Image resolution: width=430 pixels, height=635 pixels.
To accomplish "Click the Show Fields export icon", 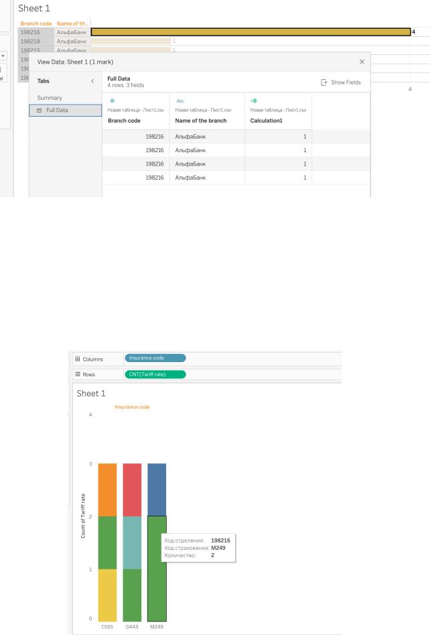I will [x=324, y=82].
